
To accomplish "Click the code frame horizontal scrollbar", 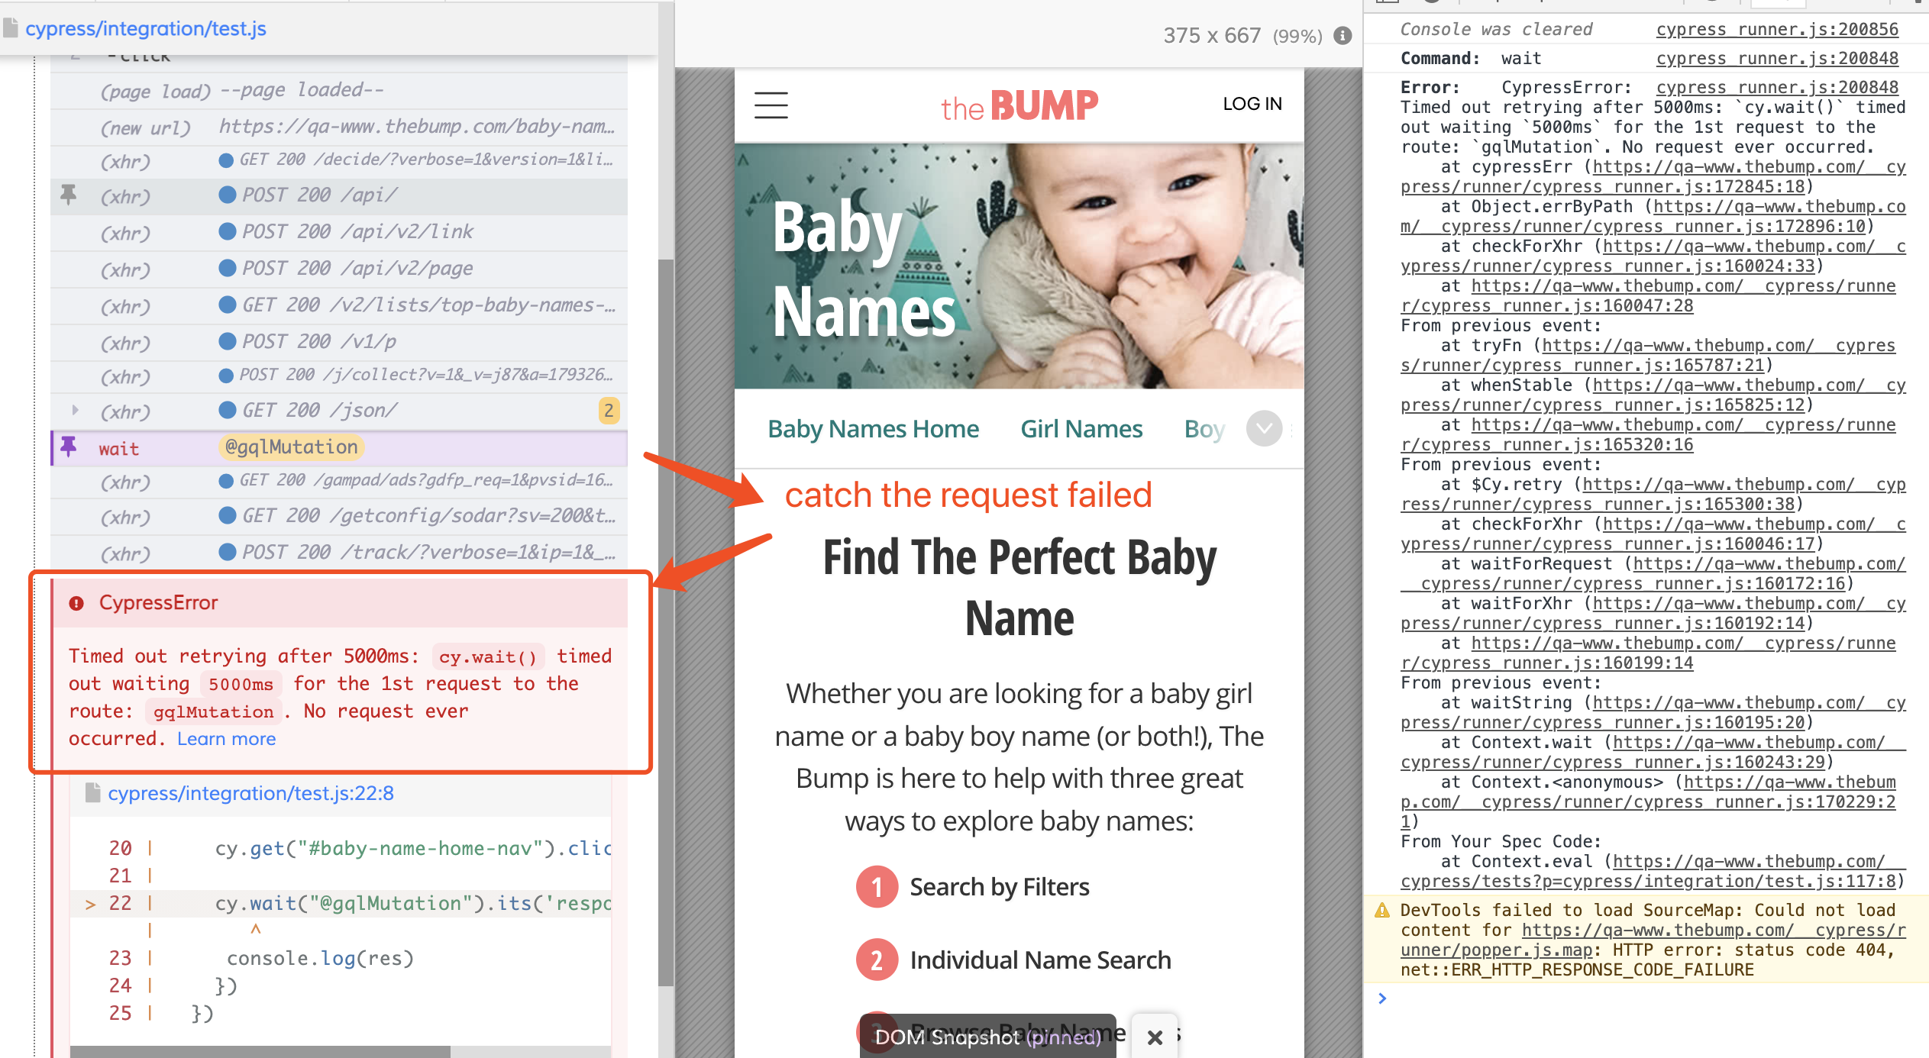I will pos(260,1052).
